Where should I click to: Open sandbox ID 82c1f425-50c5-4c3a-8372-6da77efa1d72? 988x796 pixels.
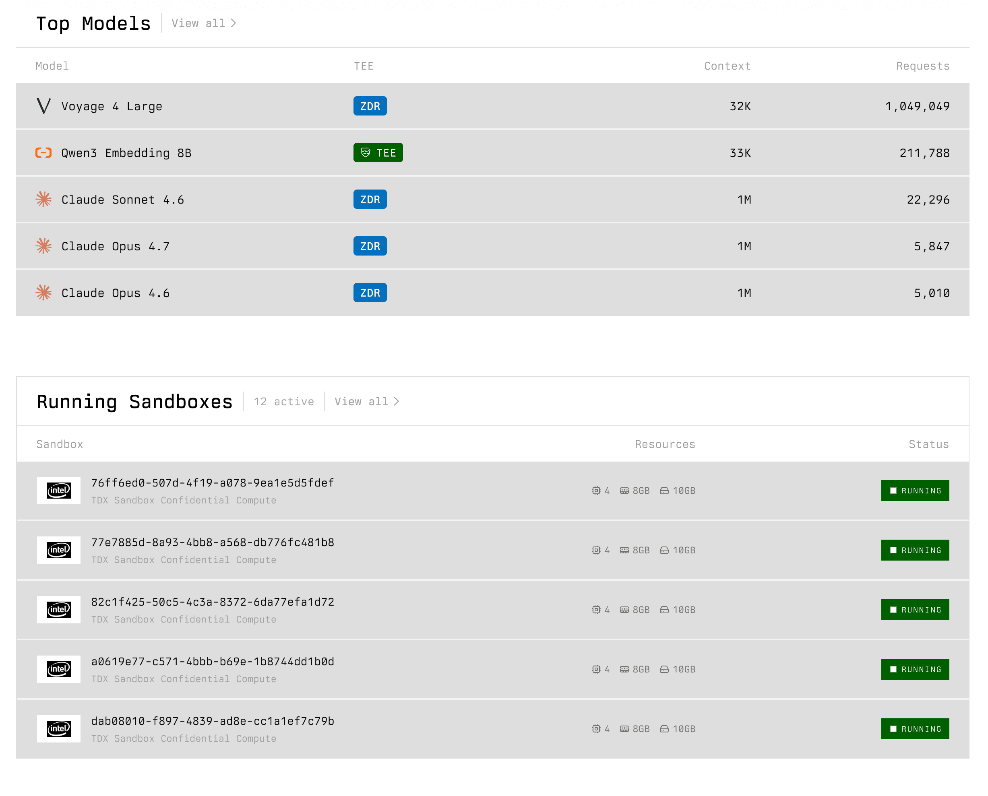(212, 602)
